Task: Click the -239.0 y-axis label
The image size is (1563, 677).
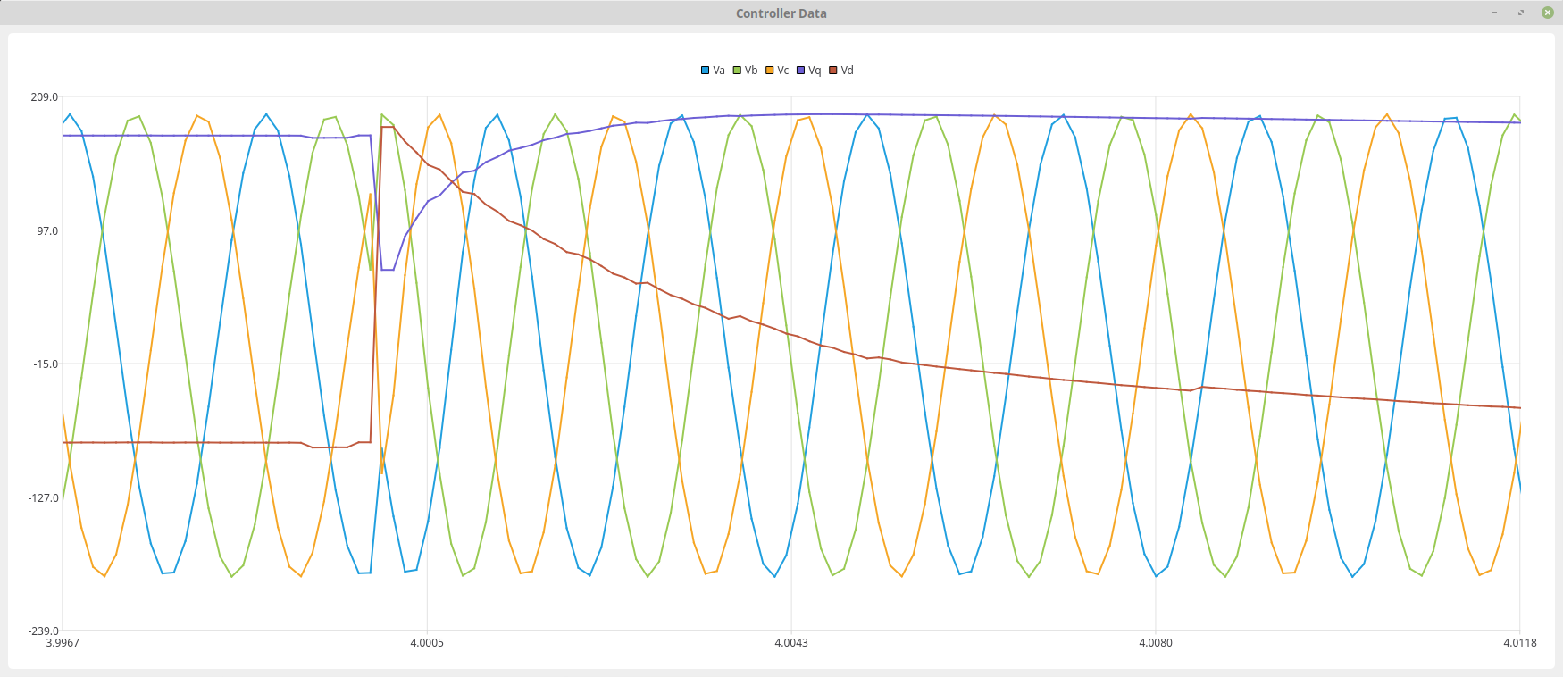Action: pyautogui.click(x=42, y=631)
